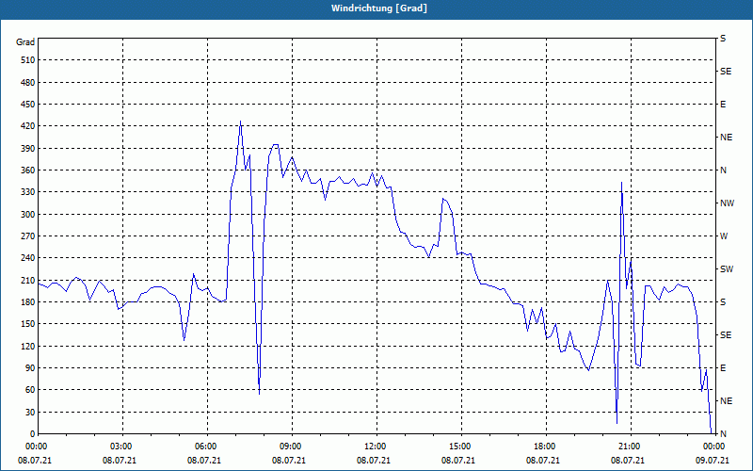The image size is (753, 471).
Task: Click the W compass label
Action: click(x=724, y=236)
